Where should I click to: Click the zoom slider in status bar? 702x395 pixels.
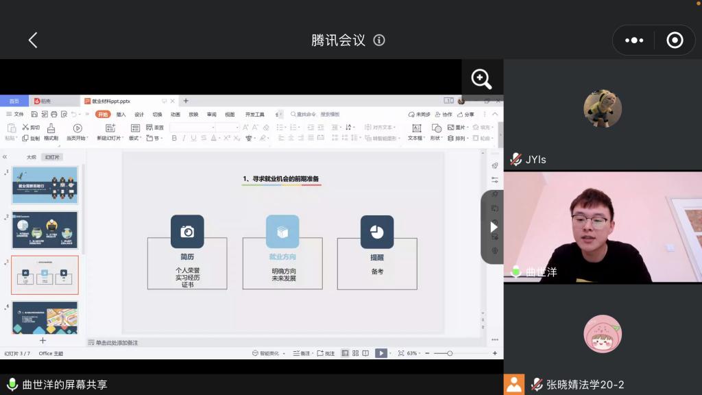click(x=450, y=353)
